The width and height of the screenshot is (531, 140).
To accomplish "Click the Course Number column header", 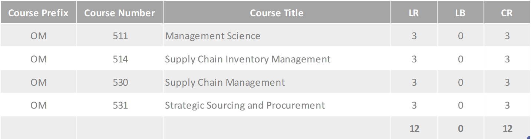I will [x=120, y=13].
